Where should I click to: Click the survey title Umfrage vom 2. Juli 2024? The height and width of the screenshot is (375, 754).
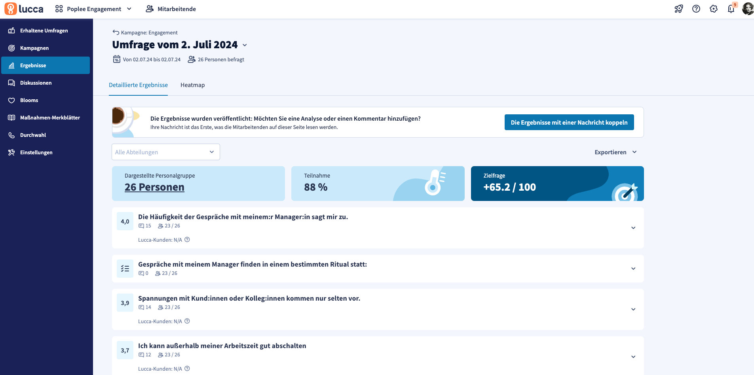click(175, 45)
